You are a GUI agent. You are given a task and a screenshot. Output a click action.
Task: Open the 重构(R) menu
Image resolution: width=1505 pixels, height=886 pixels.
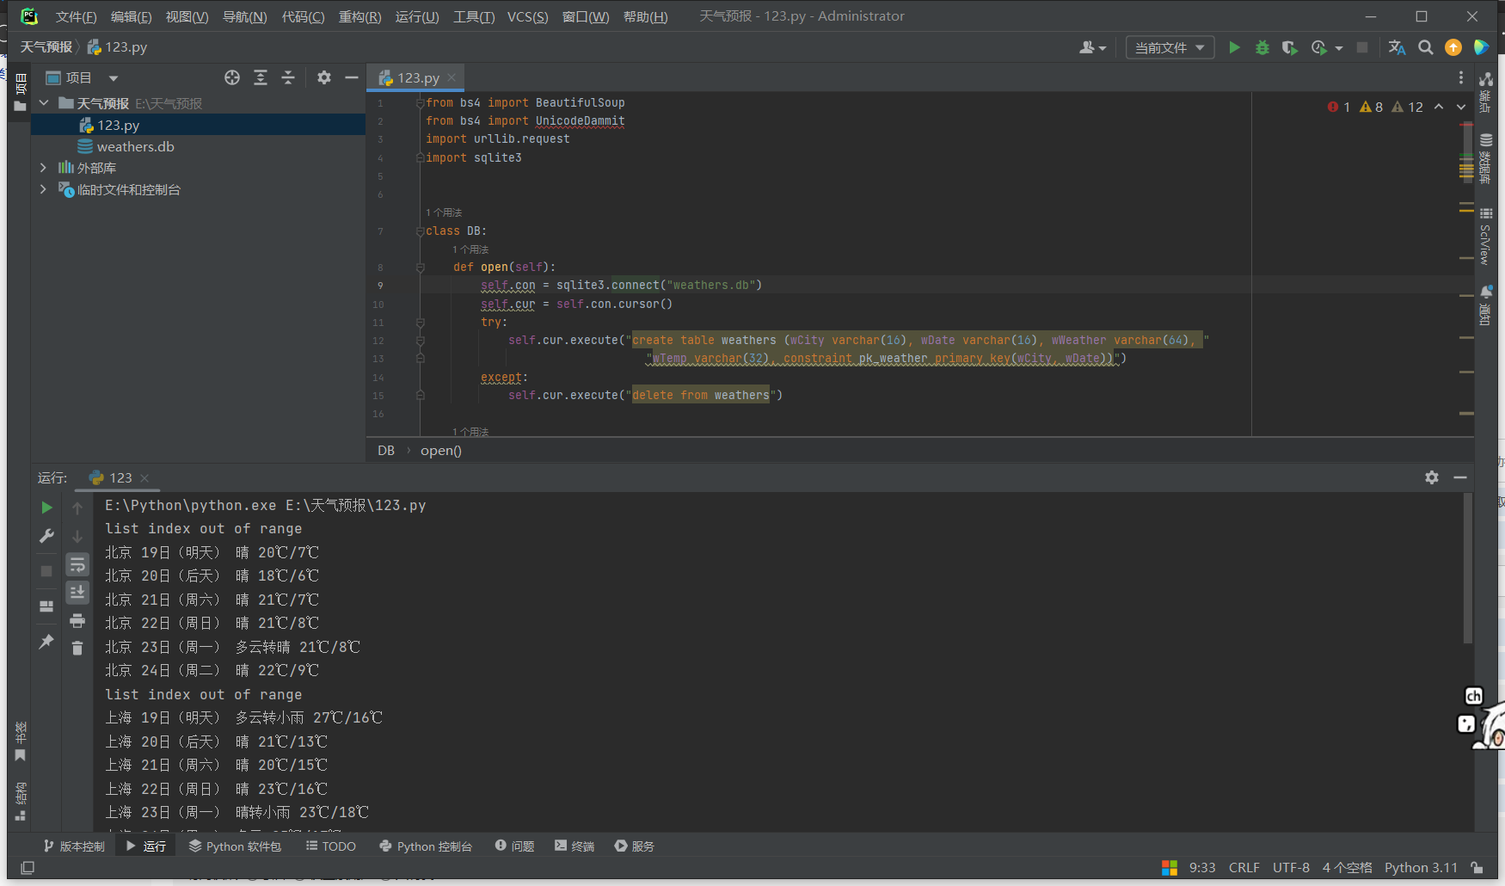(359, 16)
